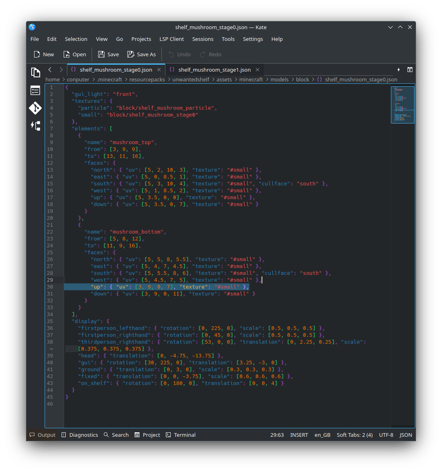Toggle the Search bottom panel
The image size is (442, 472).
[116, 435]
